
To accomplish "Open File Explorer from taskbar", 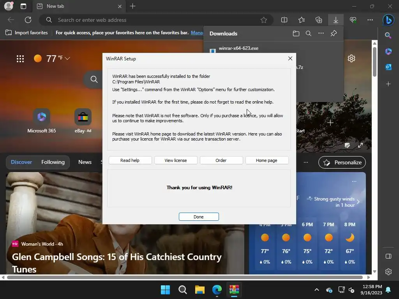I will [x=200, y=290].
